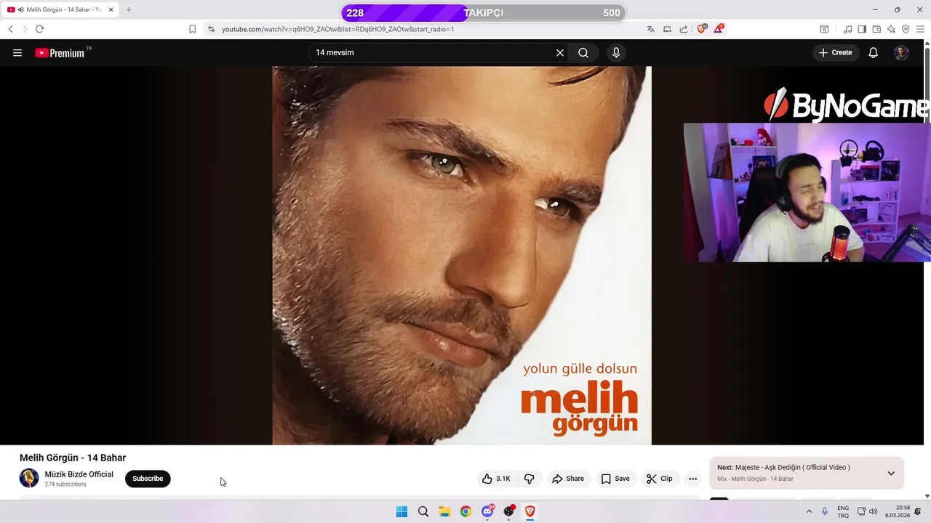The width and height of the screenshot is (931, 523).
Task: Open more actions three-dot menu
Action: (x=692, y=479)
